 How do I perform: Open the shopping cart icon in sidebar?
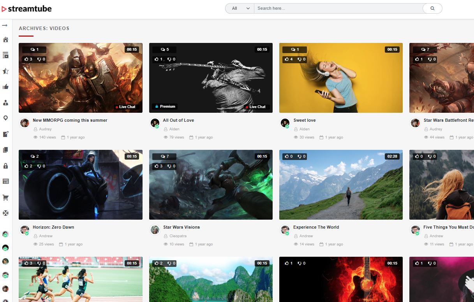5,197
